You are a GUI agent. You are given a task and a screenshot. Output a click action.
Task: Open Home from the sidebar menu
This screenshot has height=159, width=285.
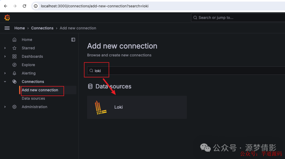click(27, 40)
